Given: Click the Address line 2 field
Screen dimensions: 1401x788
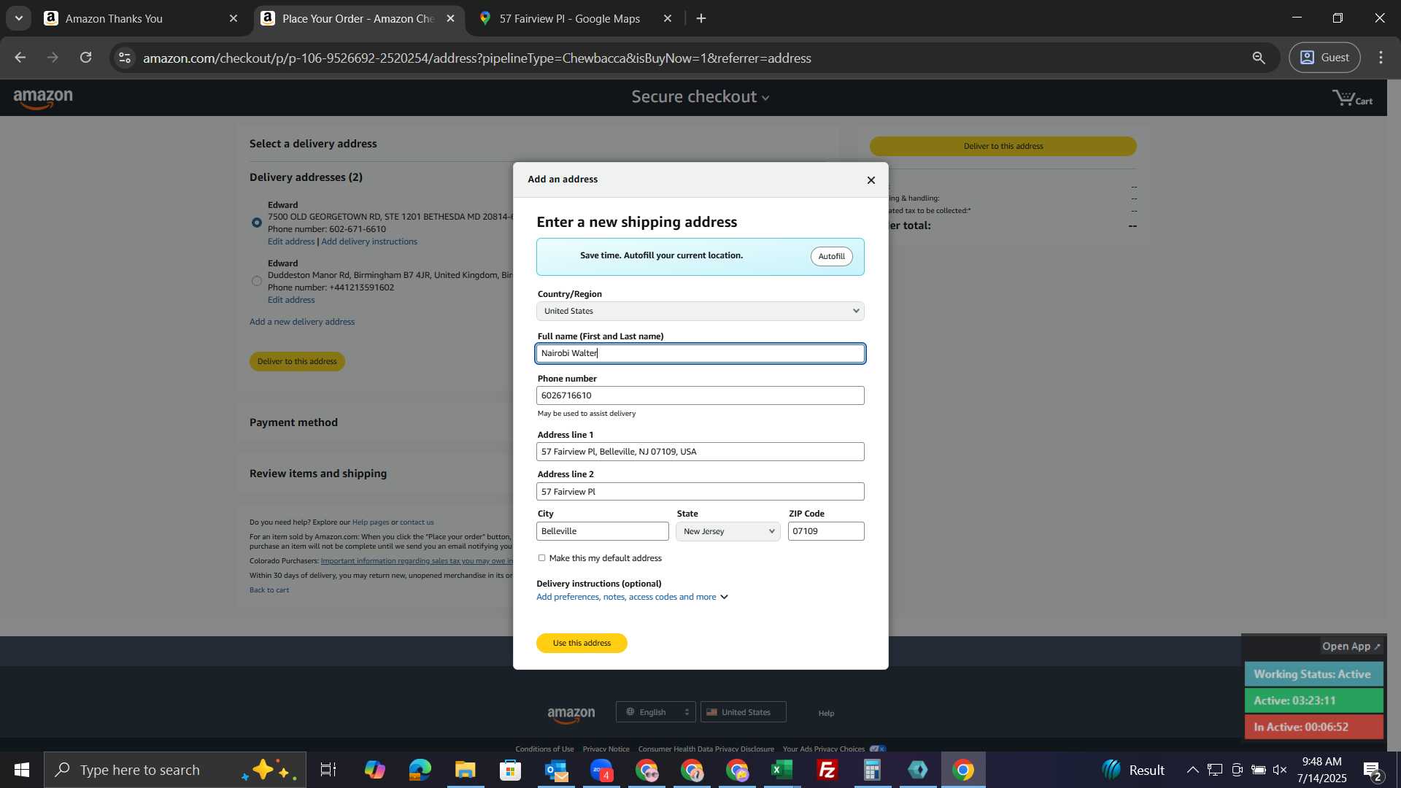Looking at the screenshot, I should [x=700, y=492].
